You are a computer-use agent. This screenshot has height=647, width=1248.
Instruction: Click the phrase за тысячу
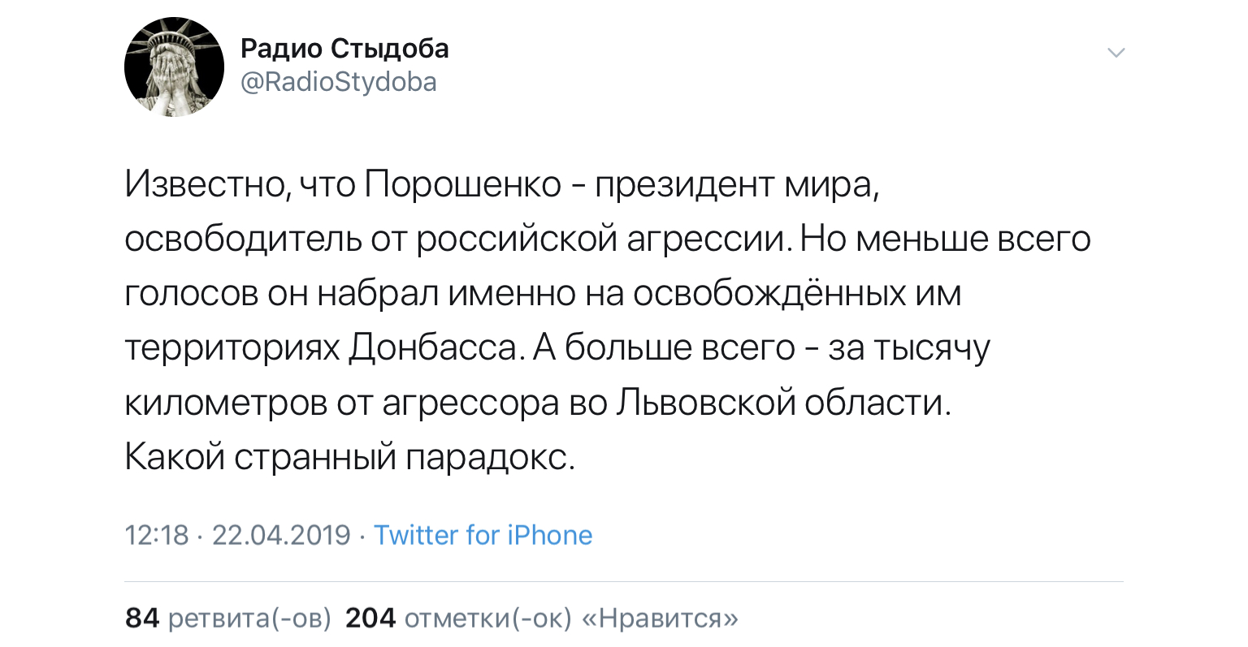point(909,348)
